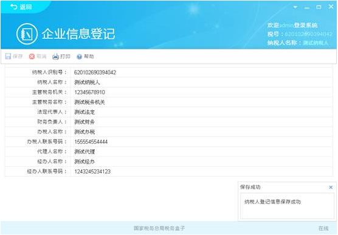Click the enterprise registration notebook logo
Viewport: 338px width, 235px height.
point(27,34)
